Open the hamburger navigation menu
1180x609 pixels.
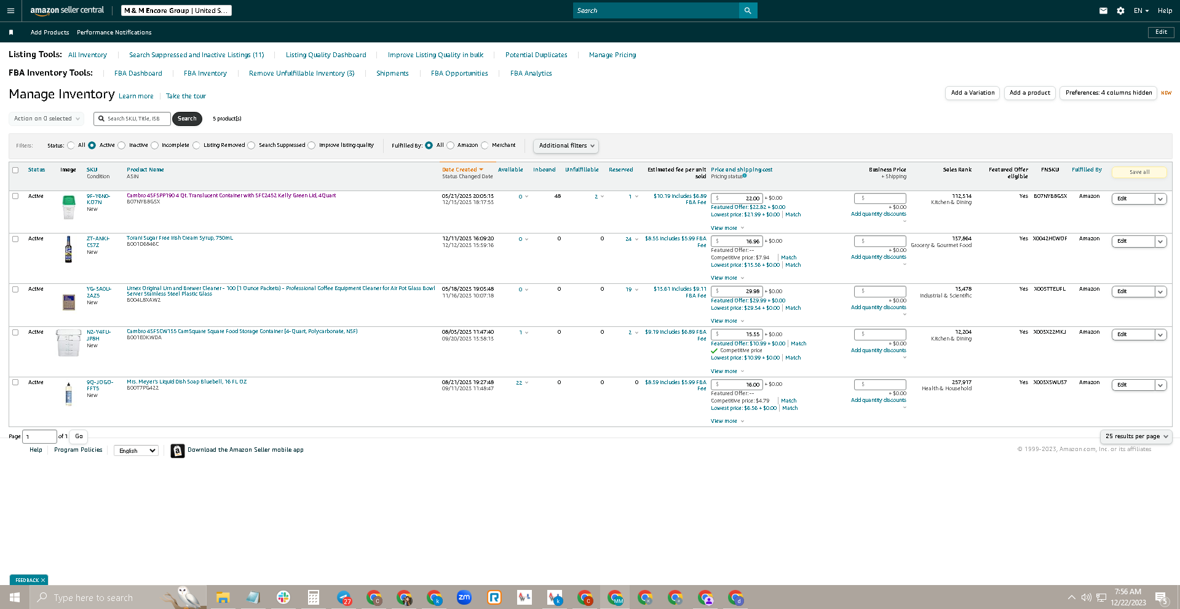[x=10, y=10]
